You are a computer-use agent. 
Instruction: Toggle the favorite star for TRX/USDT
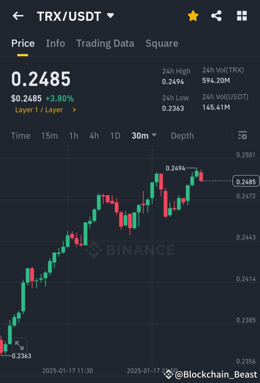[x=193, y=16]
